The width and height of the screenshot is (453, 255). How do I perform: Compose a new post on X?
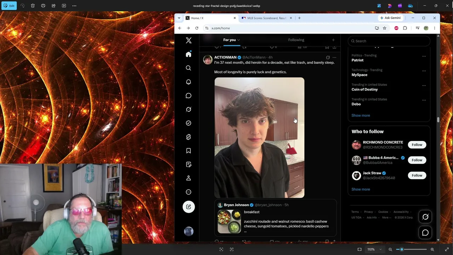click(189, 207)
